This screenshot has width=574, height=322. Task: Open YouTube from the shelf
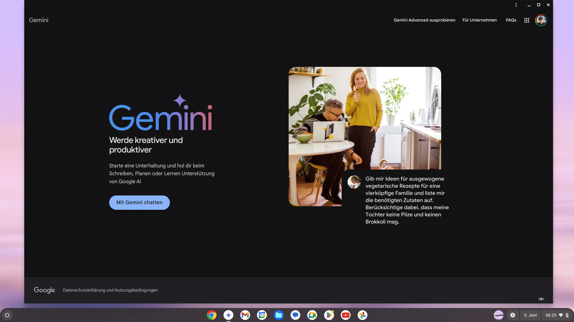click(345, 315)
